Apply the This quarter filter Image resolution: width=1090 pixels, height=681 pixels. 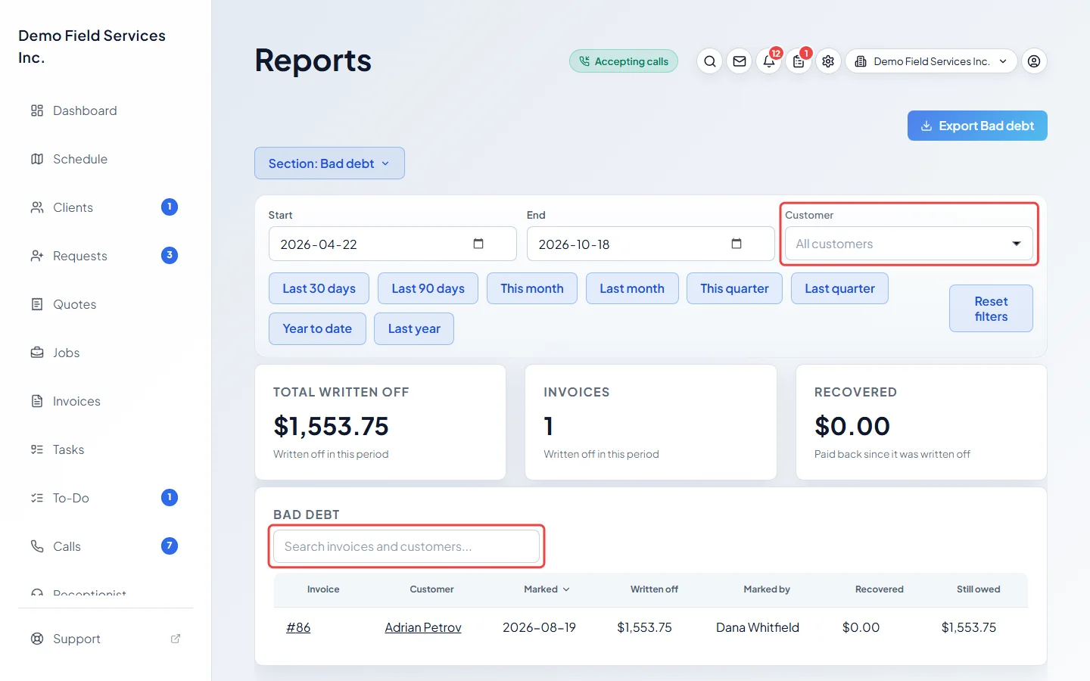tap(734, 288)
